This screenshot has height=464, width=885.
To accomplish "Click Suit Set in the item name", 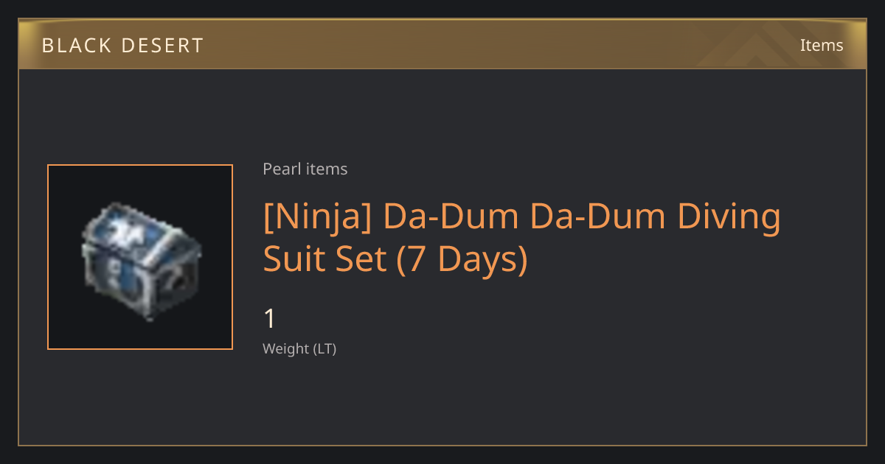I will coord(325,259).
